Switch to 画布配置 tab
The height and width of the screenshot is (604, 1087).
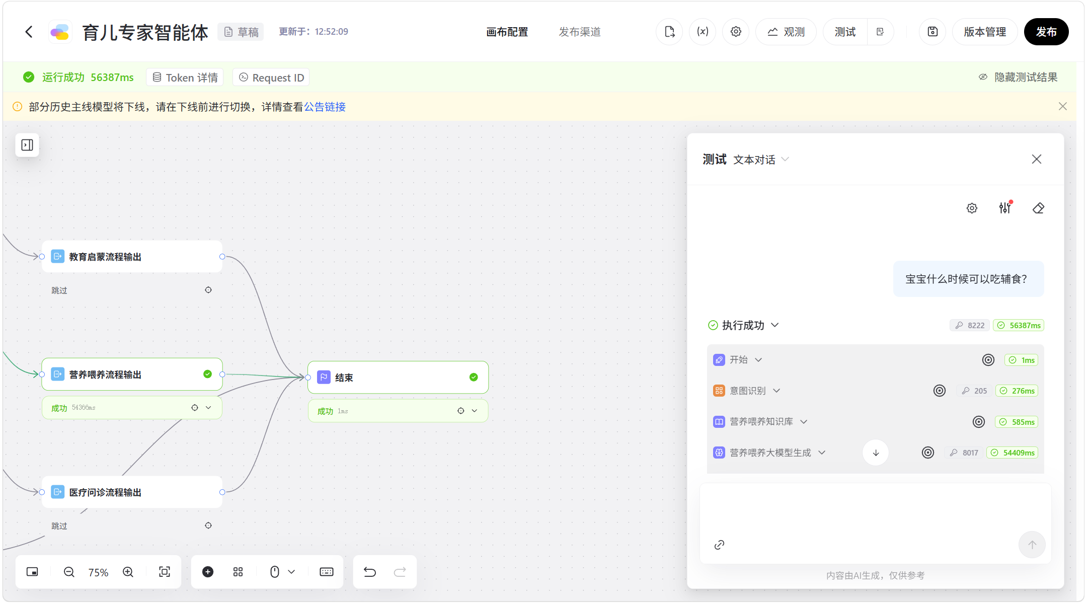coord(507,32)
